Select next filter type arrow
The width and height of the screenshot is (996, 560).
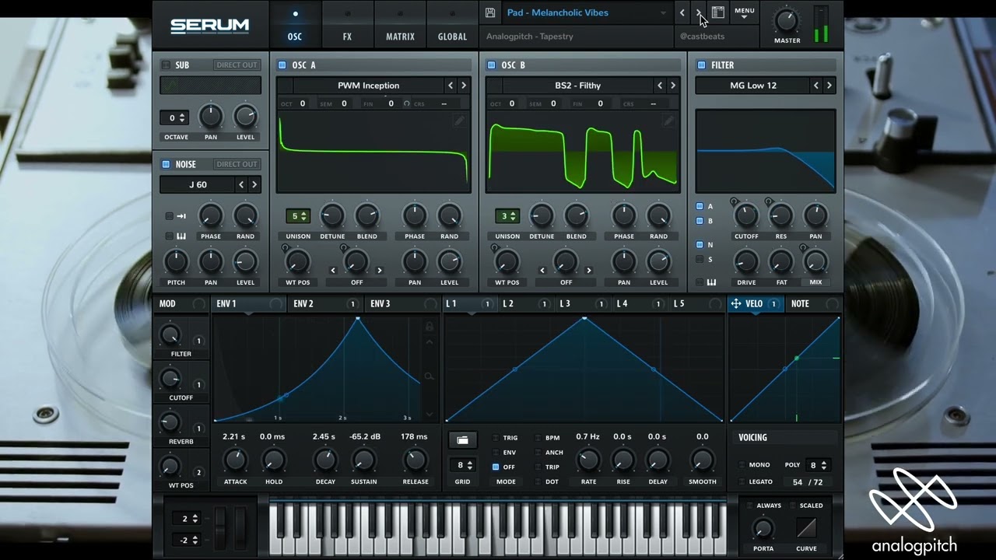coord(829,86)
